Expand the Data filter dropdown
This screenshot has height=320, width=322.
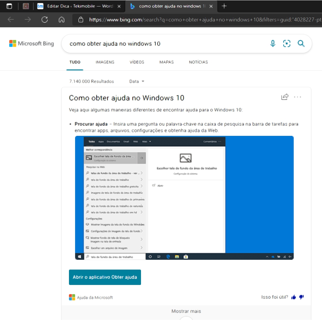(137, 81)
